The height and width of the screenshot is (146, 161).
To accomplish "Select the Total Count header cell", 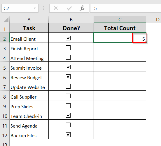I will pyautogui.click(x=120, y=28).
